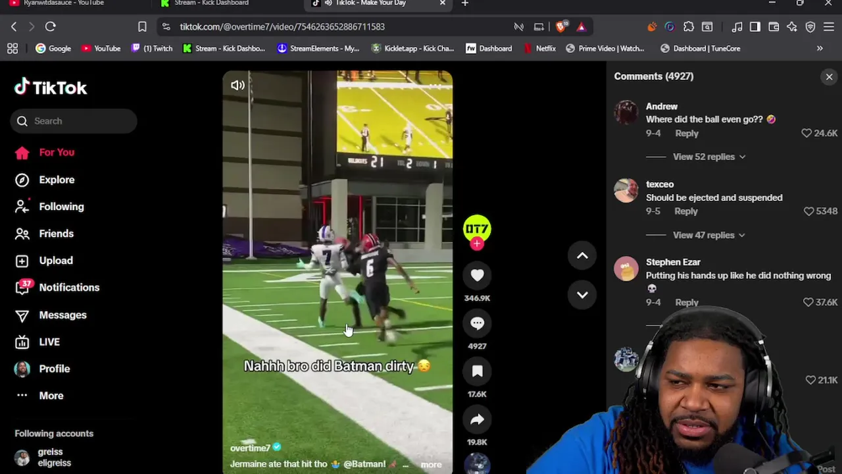Follow overtime7 with the red plus badge

(477, 244)
